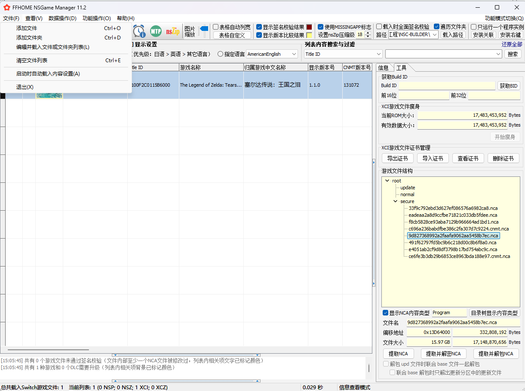Click the Zelda game cover thumbnail

pos(49,96)
